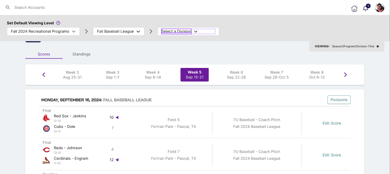Open the notifications bell
This screenshot has width=390, height=174.
365,8
